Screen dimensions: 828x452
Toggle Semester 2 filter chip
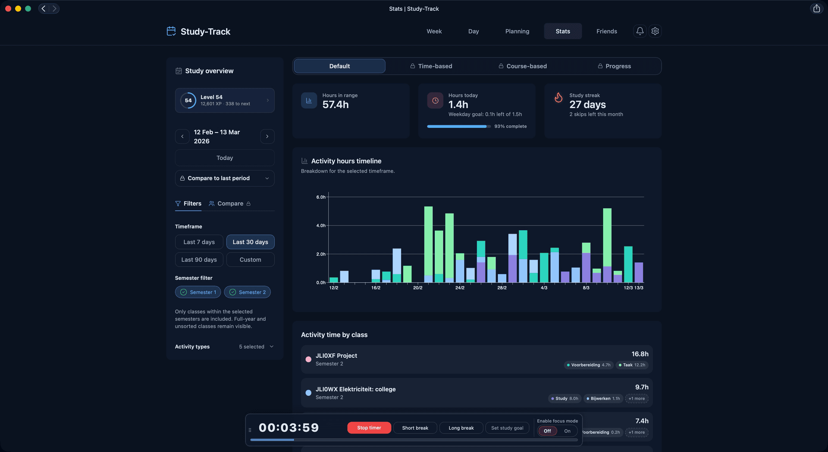[x=248, y=292]
